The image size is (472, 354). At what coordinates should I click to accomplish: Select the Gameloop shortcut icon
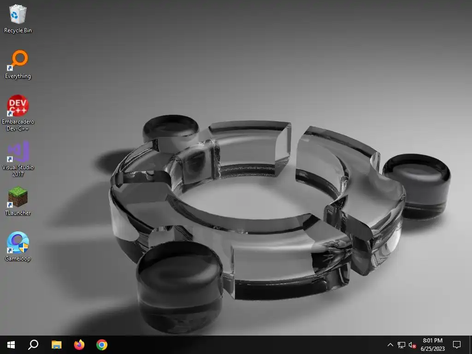pos(18,242)
